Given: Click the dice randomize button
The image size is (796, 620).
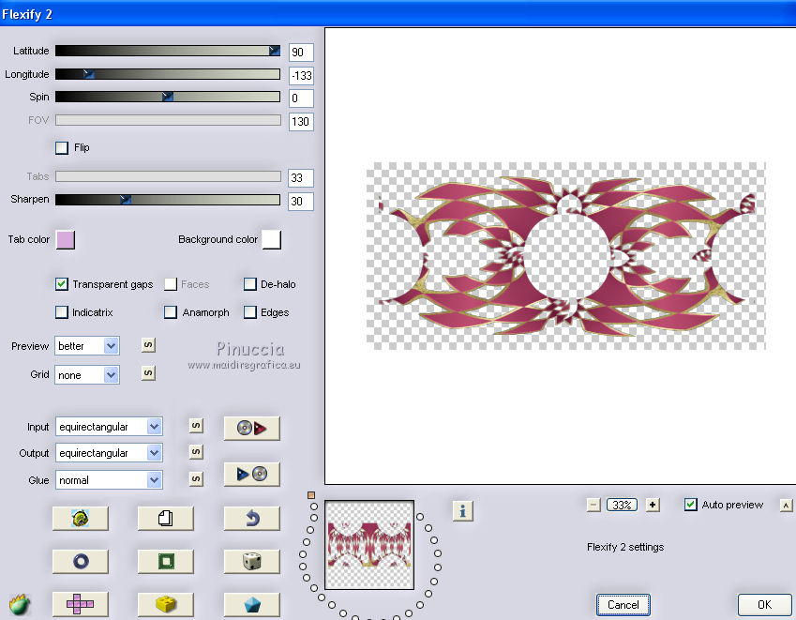Looking at the screenshot, I should coord(252,562).
